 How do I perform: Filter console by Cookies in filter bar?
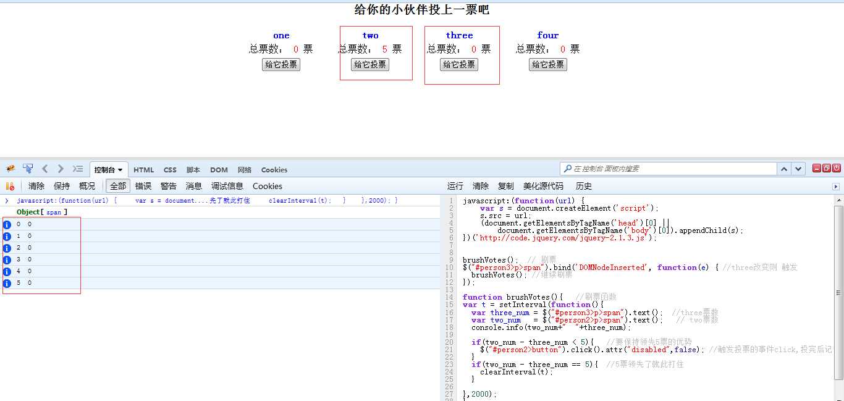pyautogui.click(x=268, y=186)
